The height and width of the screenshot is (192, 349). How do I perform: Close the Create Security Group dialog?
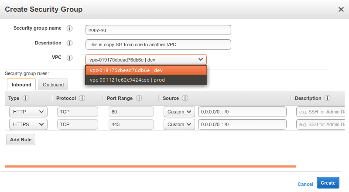341,9
